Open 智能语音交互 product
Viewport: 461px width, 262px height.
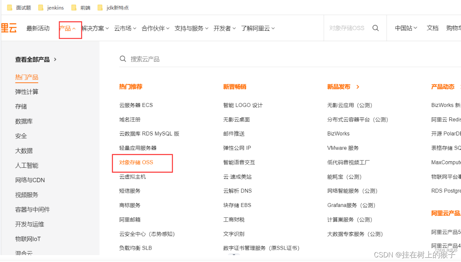[x=239, y=162]
